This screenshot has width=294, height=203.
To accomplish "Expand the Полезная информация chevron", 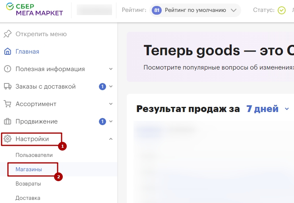I will click(111, 69).
